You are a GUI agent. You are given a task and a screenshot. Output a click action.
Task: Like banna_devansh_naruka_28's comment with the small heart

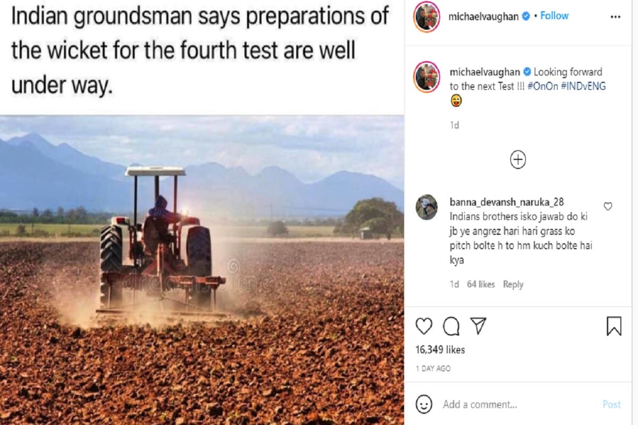click(x=608, y=206)
